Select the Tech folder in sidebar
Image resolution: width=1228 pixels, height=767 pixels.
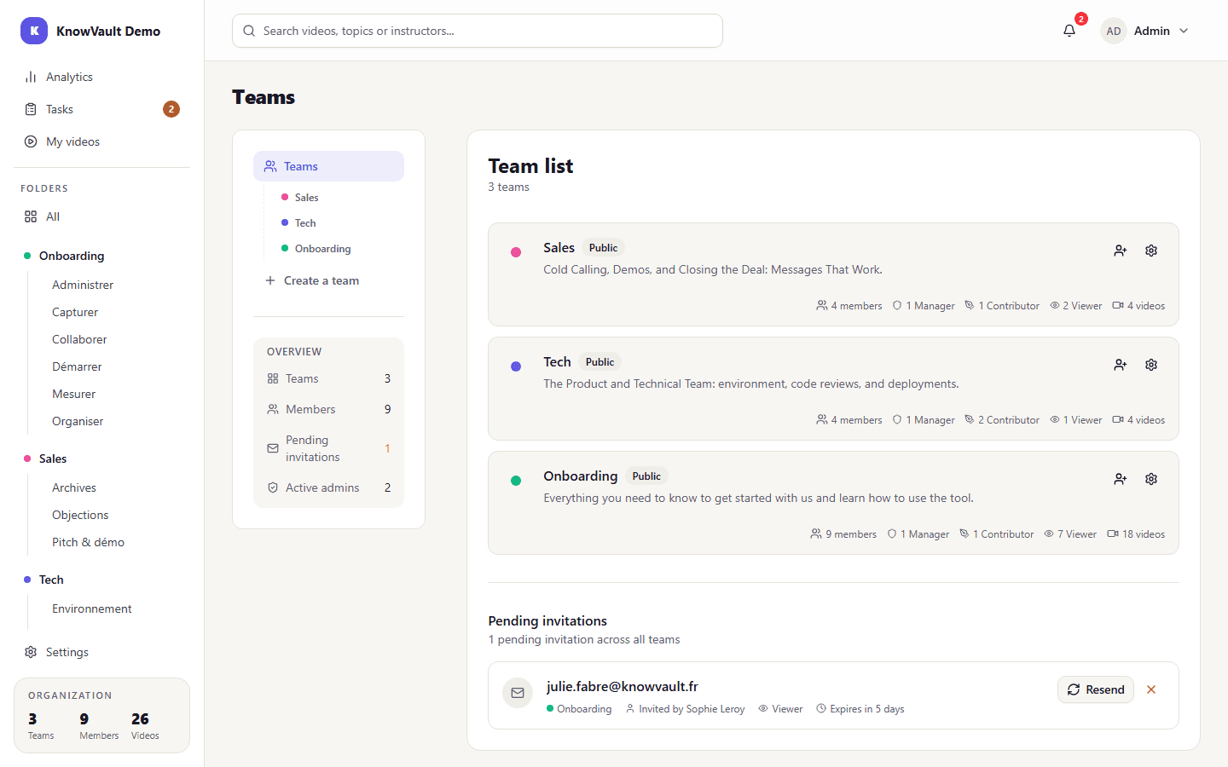tap(51, 580)
